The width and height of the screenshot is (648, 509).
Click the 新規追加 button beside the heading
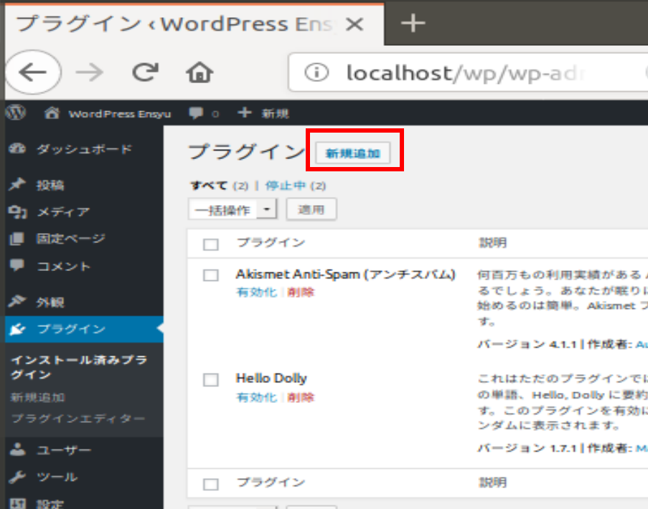pyautogui.click(x=353, y=153)
